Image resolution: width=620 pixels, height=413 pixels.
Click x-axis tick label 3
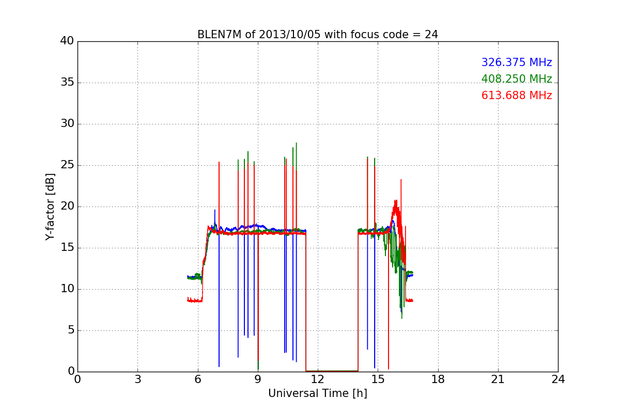[137, 379]
